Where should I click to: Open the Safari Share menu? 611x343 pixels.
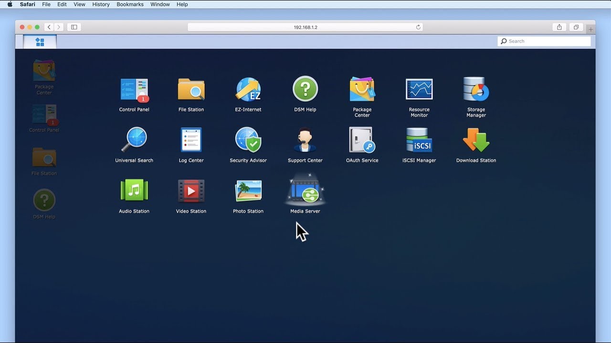click(x=559, y=27)
